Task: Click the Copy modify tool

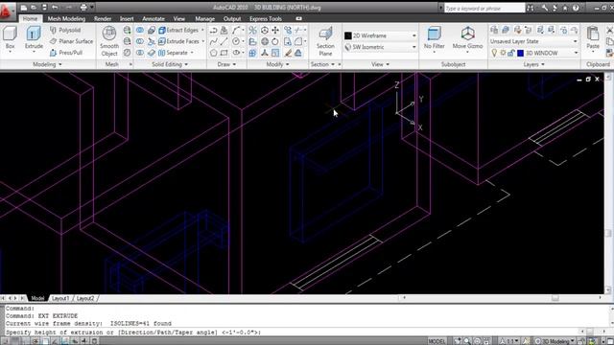Action: click(x=288, y=30)
